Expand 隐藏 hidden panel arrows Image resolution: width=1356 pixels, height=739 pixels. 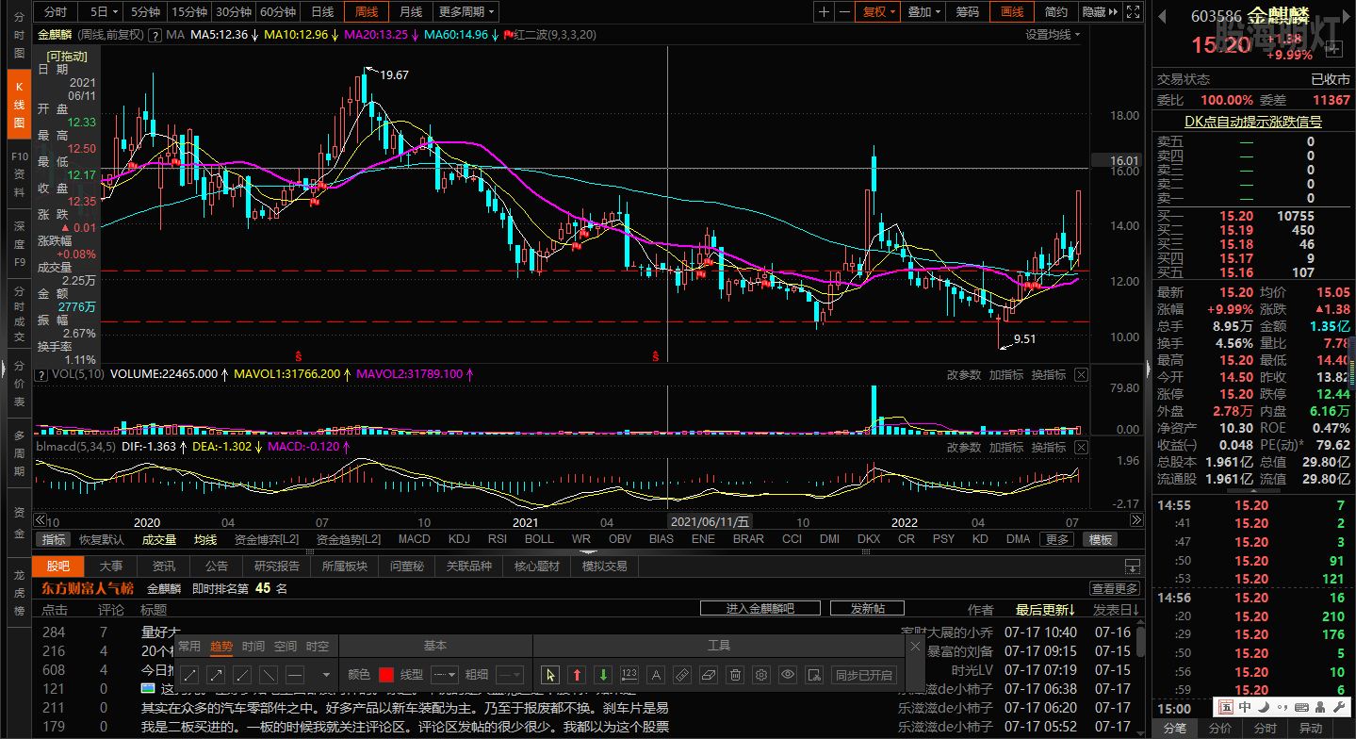pyautogui.click(x=1100, y=11)
